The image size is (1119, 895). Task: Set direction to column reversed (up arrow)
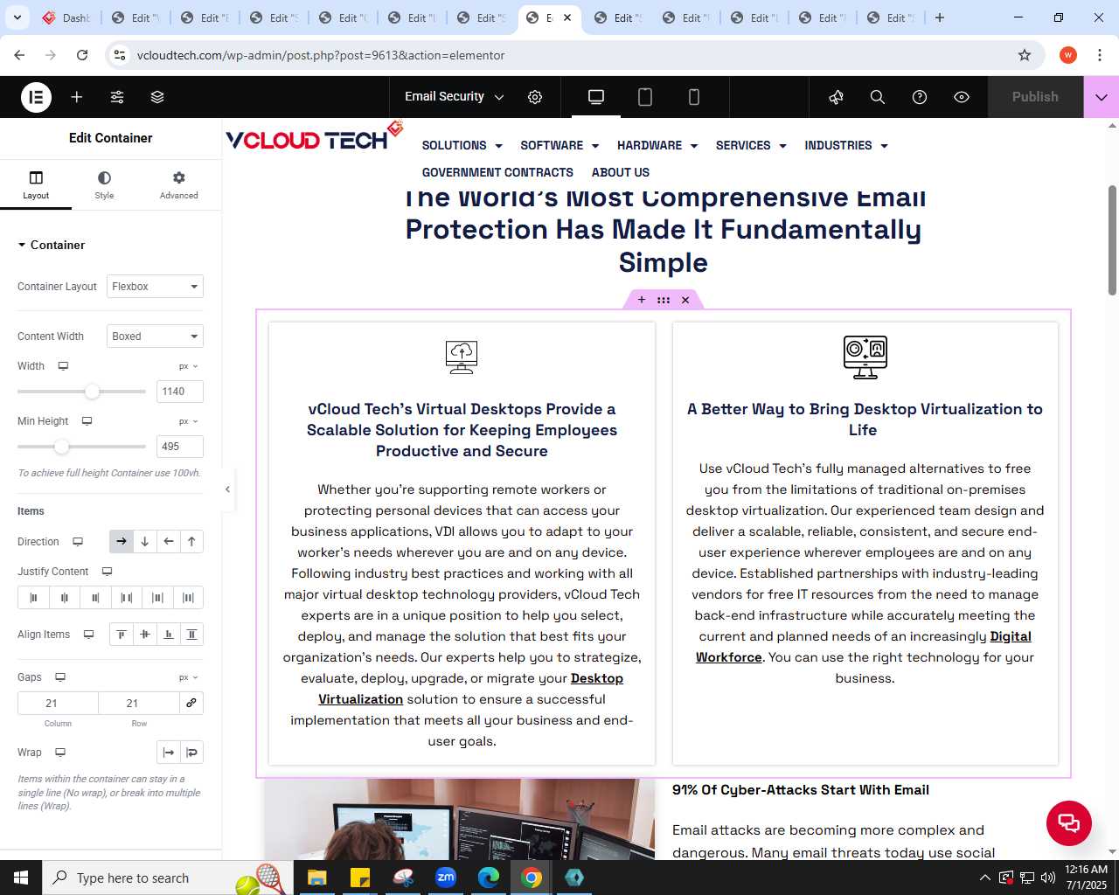coord(191,542)
